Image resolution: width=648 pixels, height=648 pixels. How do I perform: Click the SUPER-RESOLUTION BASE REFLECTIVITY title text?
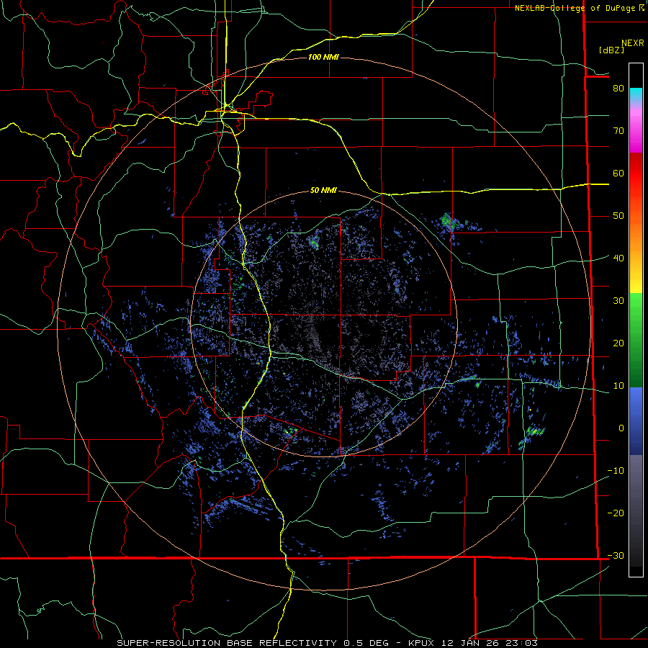click(x=228, y=643)
